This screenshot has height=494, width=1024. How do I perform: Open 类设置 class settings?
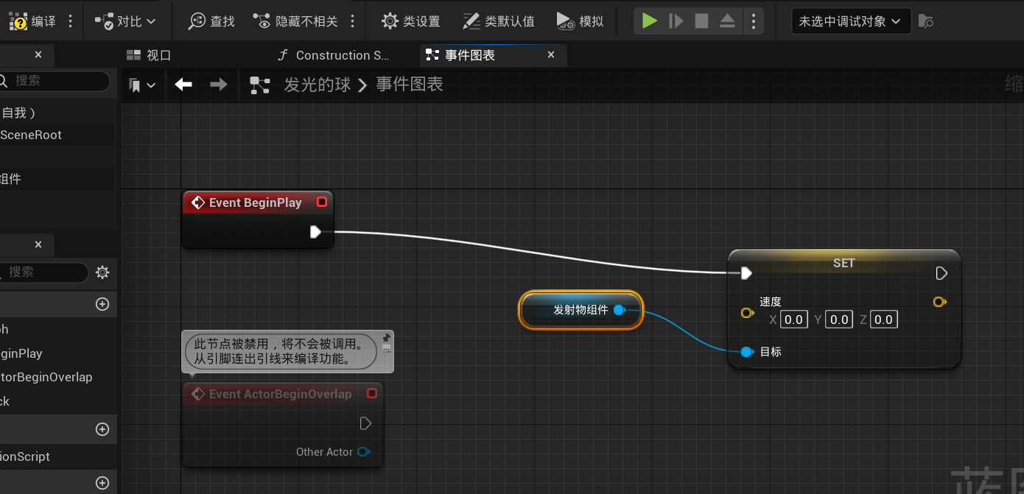pyautogui.click(x=410, y=21)
